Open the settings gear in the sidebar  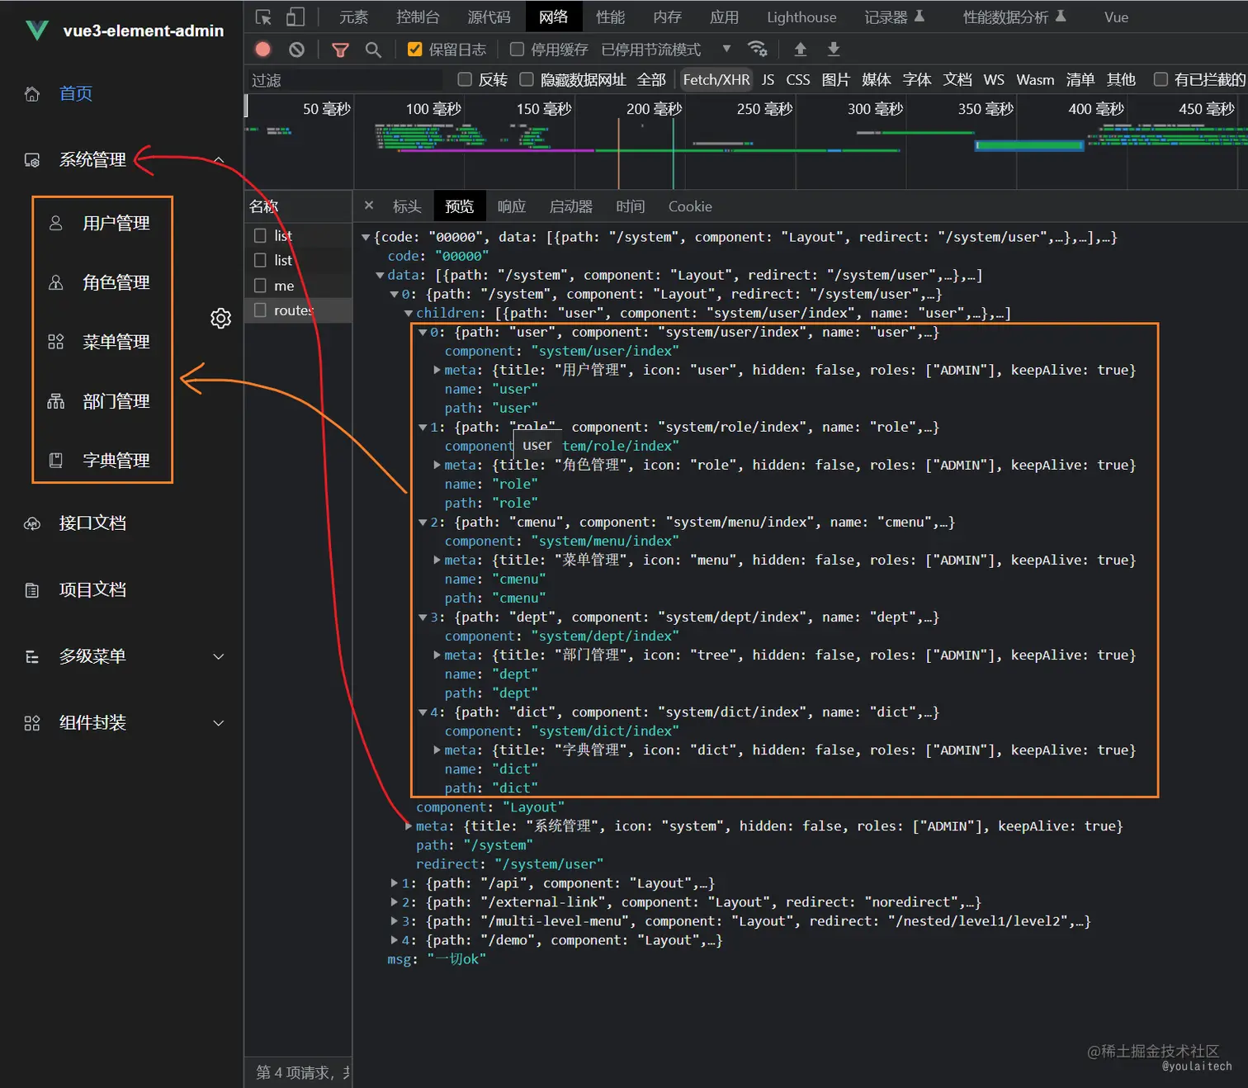pos(220,318)
